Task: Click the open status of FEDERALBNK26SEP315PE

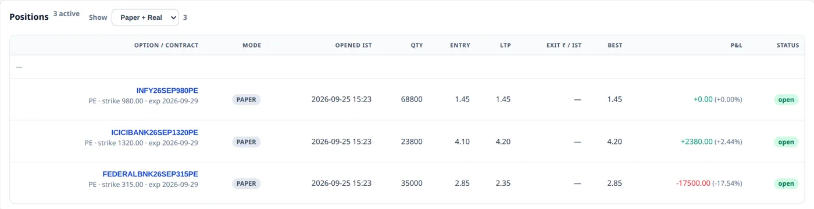Action: [786, 183]
